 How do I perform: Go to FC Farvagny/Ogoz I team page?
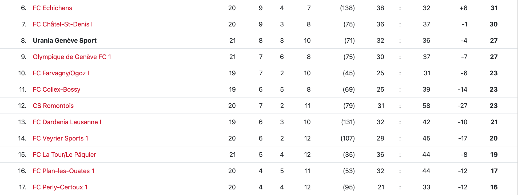pos(61,73)
